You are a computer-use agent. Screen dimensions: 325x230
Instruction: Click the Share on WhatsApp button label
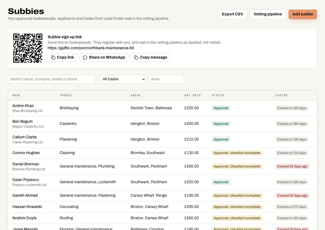point(107,57)
